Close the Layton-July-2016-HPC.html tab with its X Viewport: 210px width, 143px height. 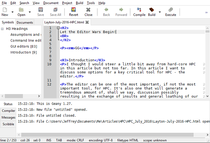[87, 22]
